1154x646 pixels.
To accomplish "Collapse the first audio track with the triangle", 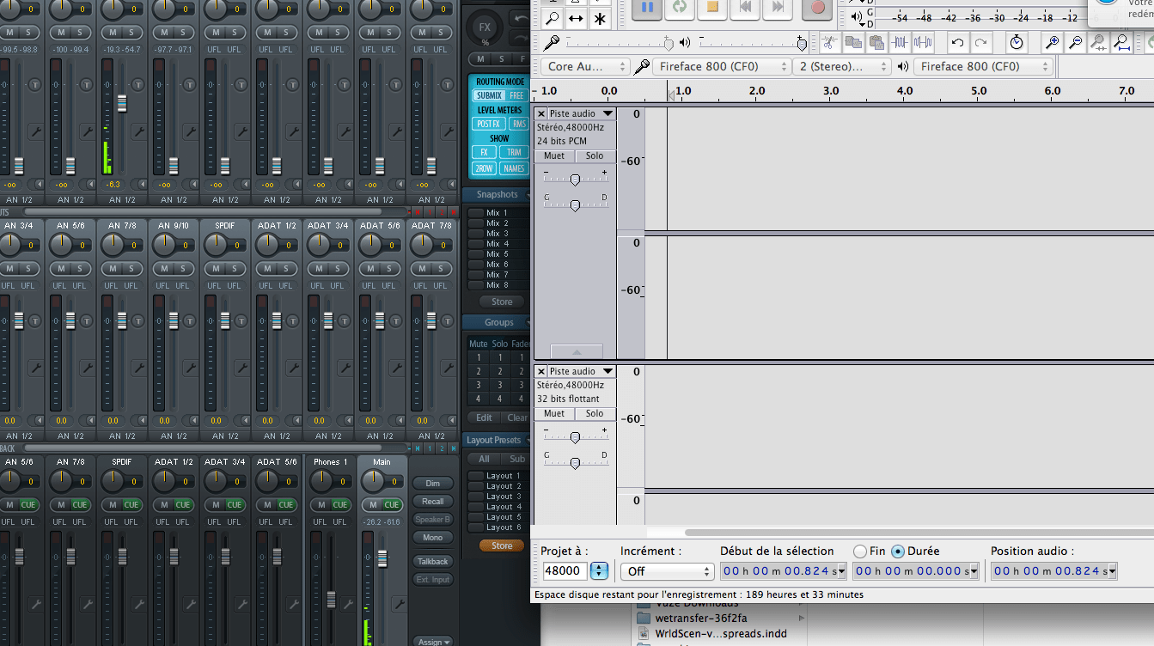I will (x=577, y=351).
